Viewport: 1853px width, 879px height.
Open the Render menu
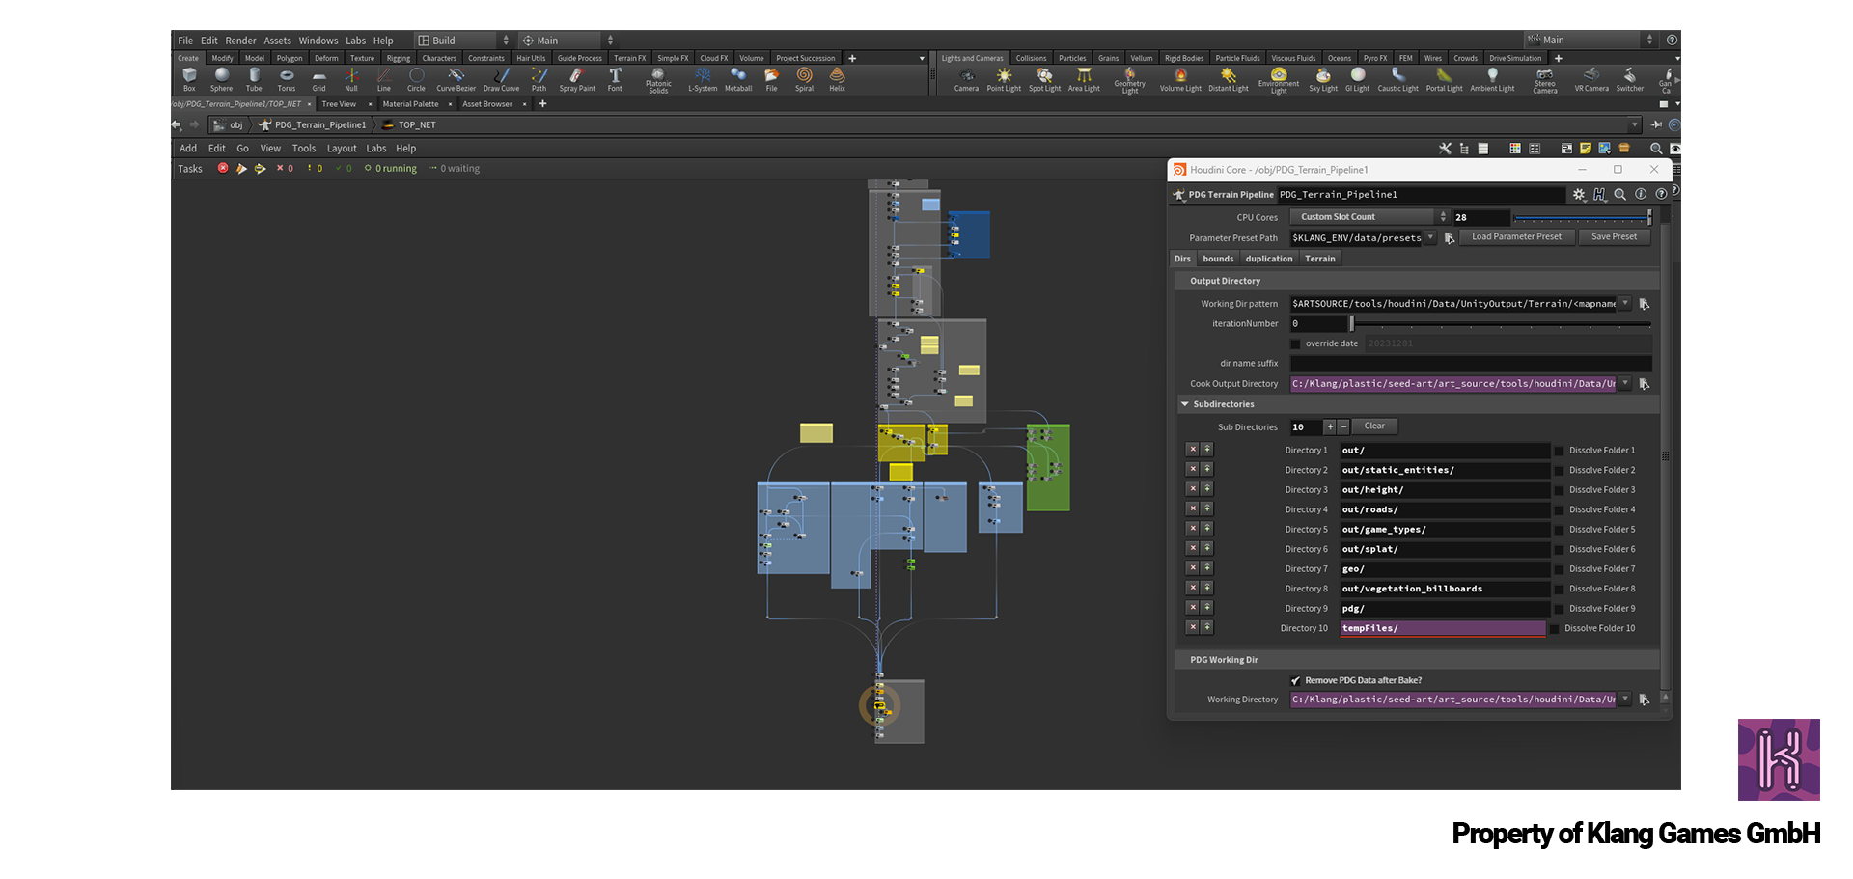point(240,41)
